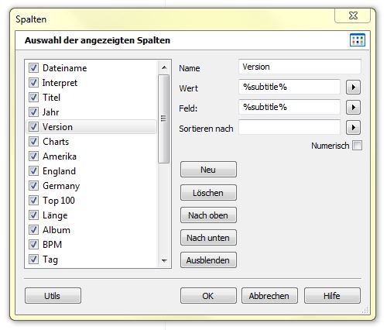Hide column with Ausblenden button

208,260
